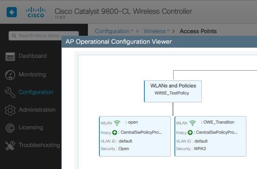This screenshot has width=257, height=169.
Task: Select the Configuration menu item
Action: tap(36, 92)
